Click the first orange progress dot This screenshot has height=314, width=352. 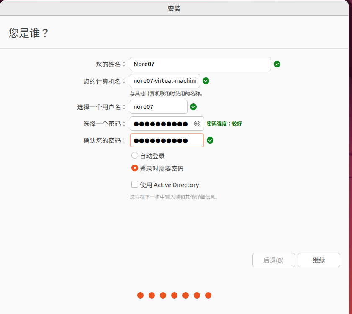tap(141, 296)
